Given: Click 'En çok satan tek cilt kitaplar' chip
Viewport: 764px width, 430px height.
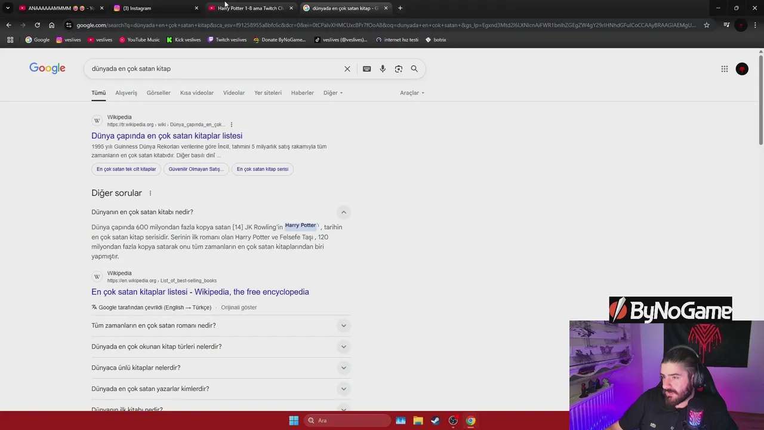Looking at the screenshot, I should [126, 169].
